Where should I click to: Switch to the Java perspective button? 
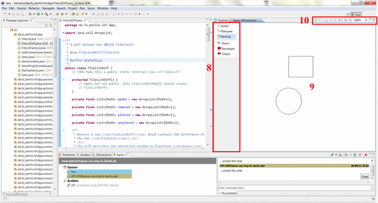click(356, 15)
